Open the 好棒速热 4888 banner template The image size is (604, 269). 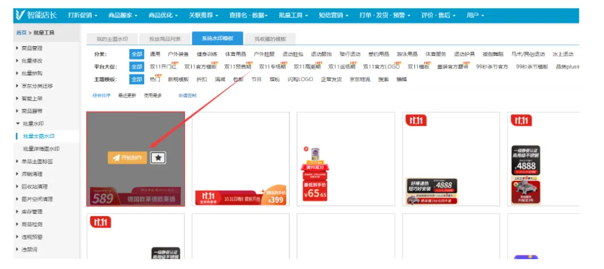[x=451, y=158]
